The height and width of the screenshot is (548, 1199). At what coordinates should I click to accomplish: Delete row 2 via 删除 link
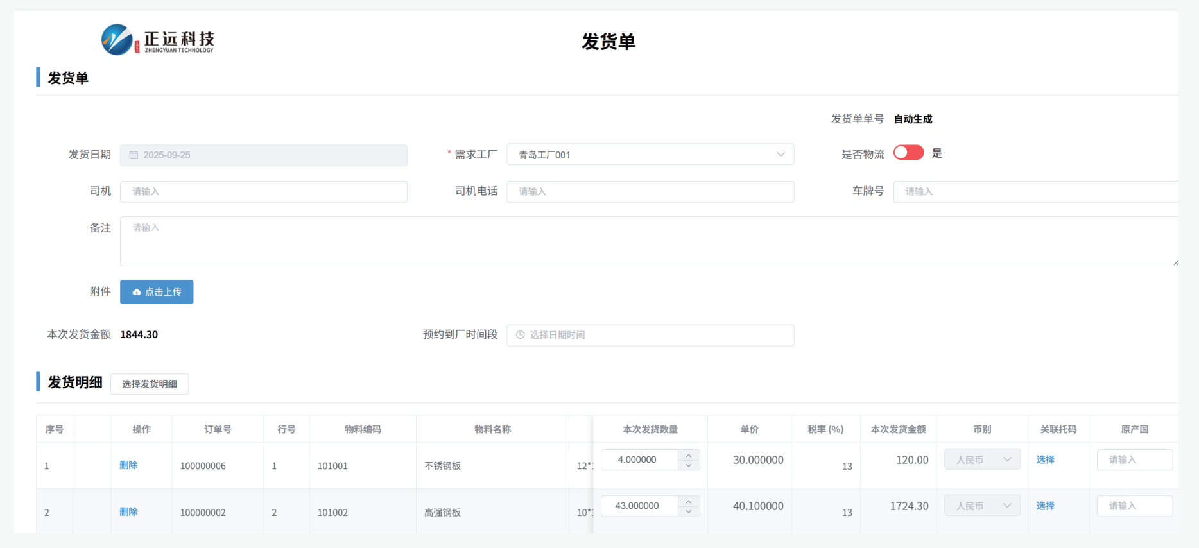tap(128, 511)
